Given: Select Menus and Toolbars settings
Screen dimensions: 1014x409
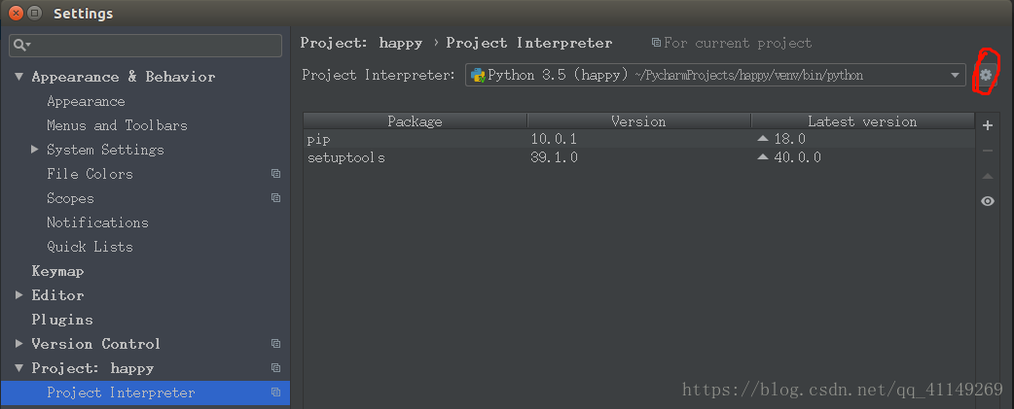Looking at the screenshot, I should [117, 125].
